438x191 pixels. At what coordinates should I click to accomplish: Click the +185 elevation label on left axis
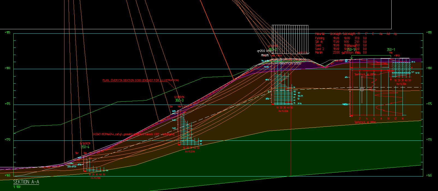click(8, 33)
